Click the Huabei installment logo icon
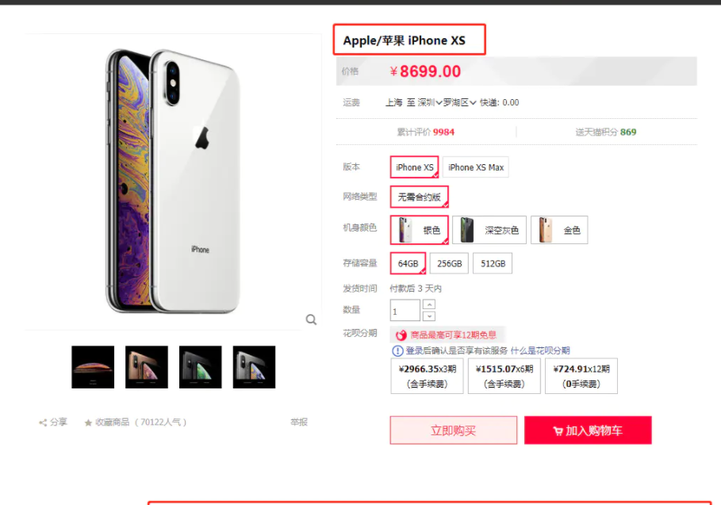Viewport: 721px width, 505px height. coord(401,335)
